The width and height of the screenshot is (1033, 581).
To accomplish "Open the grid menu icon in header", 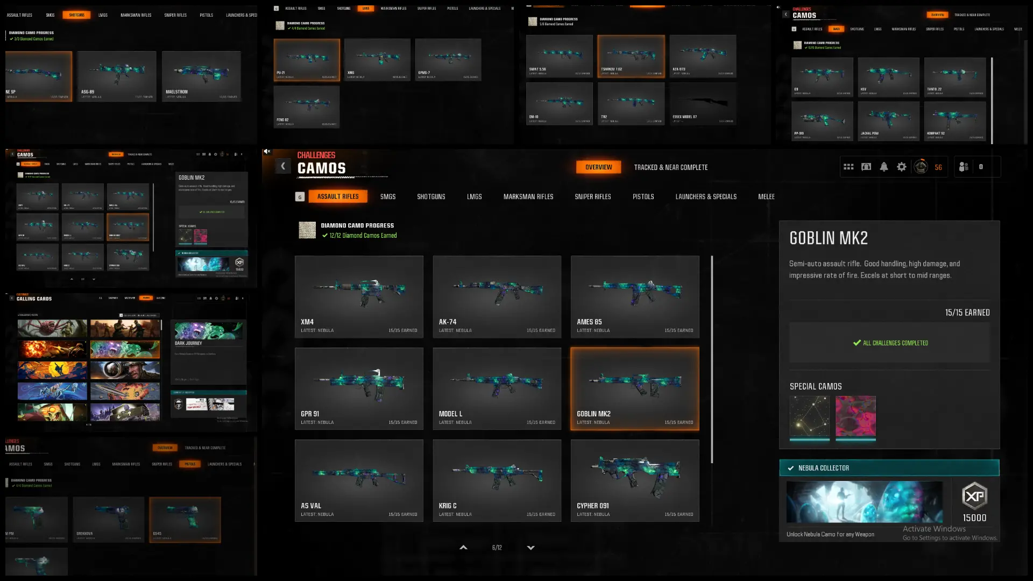I will 848,167.
